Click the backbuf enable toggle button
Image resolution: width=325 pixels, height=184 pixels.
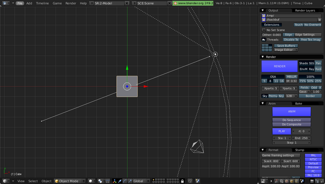tap(319, 20)
